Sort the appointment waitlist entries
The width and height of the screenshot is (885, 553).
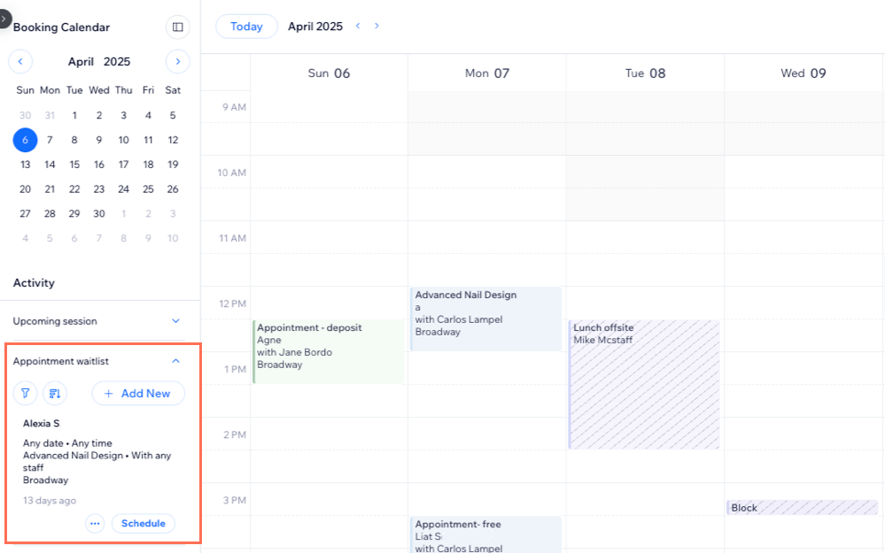[55, 393]
